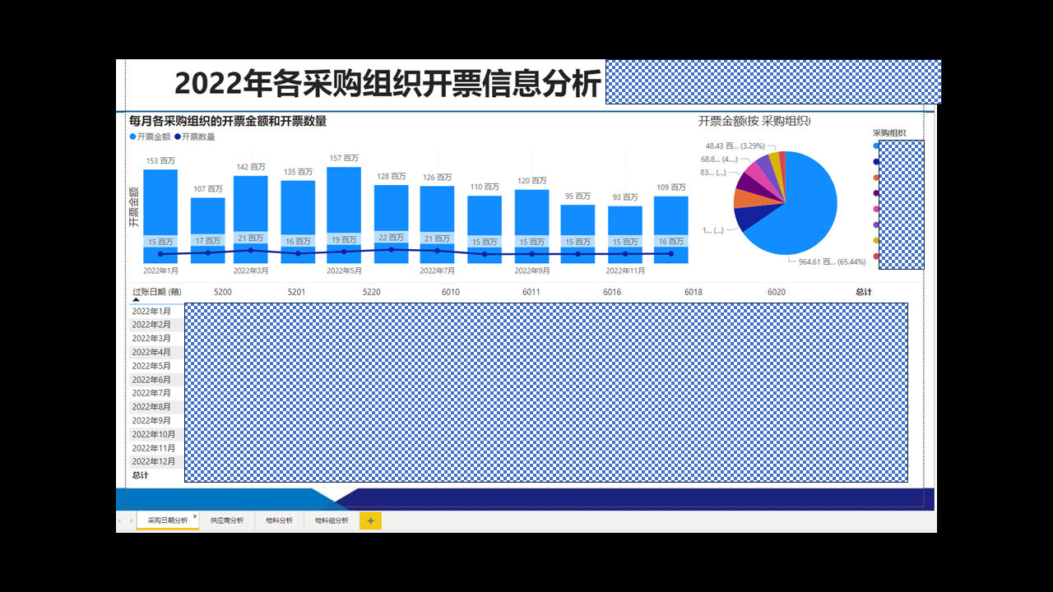Select the bar labeled 93 百万
1053x592 pixels.
[625, 234]
